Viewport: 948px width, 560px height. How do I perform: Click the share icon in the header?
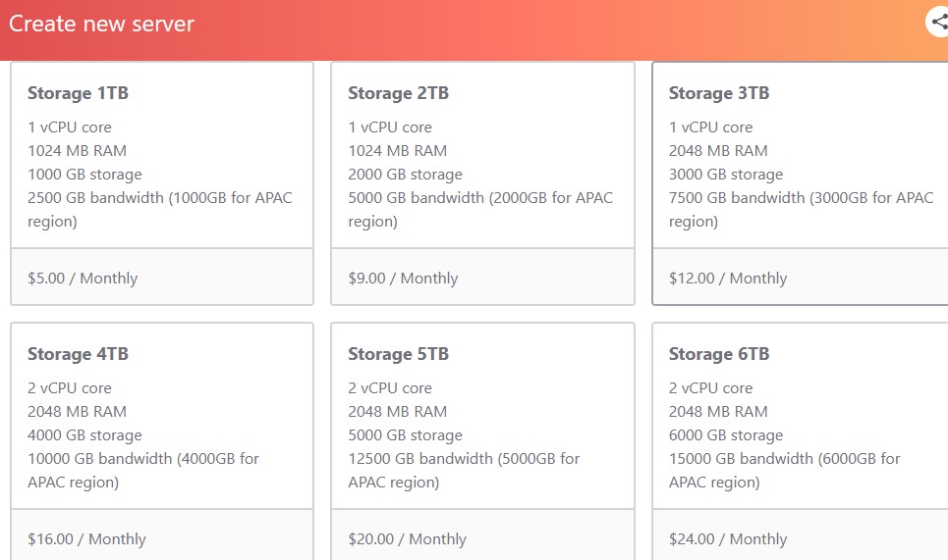(938, 23)
